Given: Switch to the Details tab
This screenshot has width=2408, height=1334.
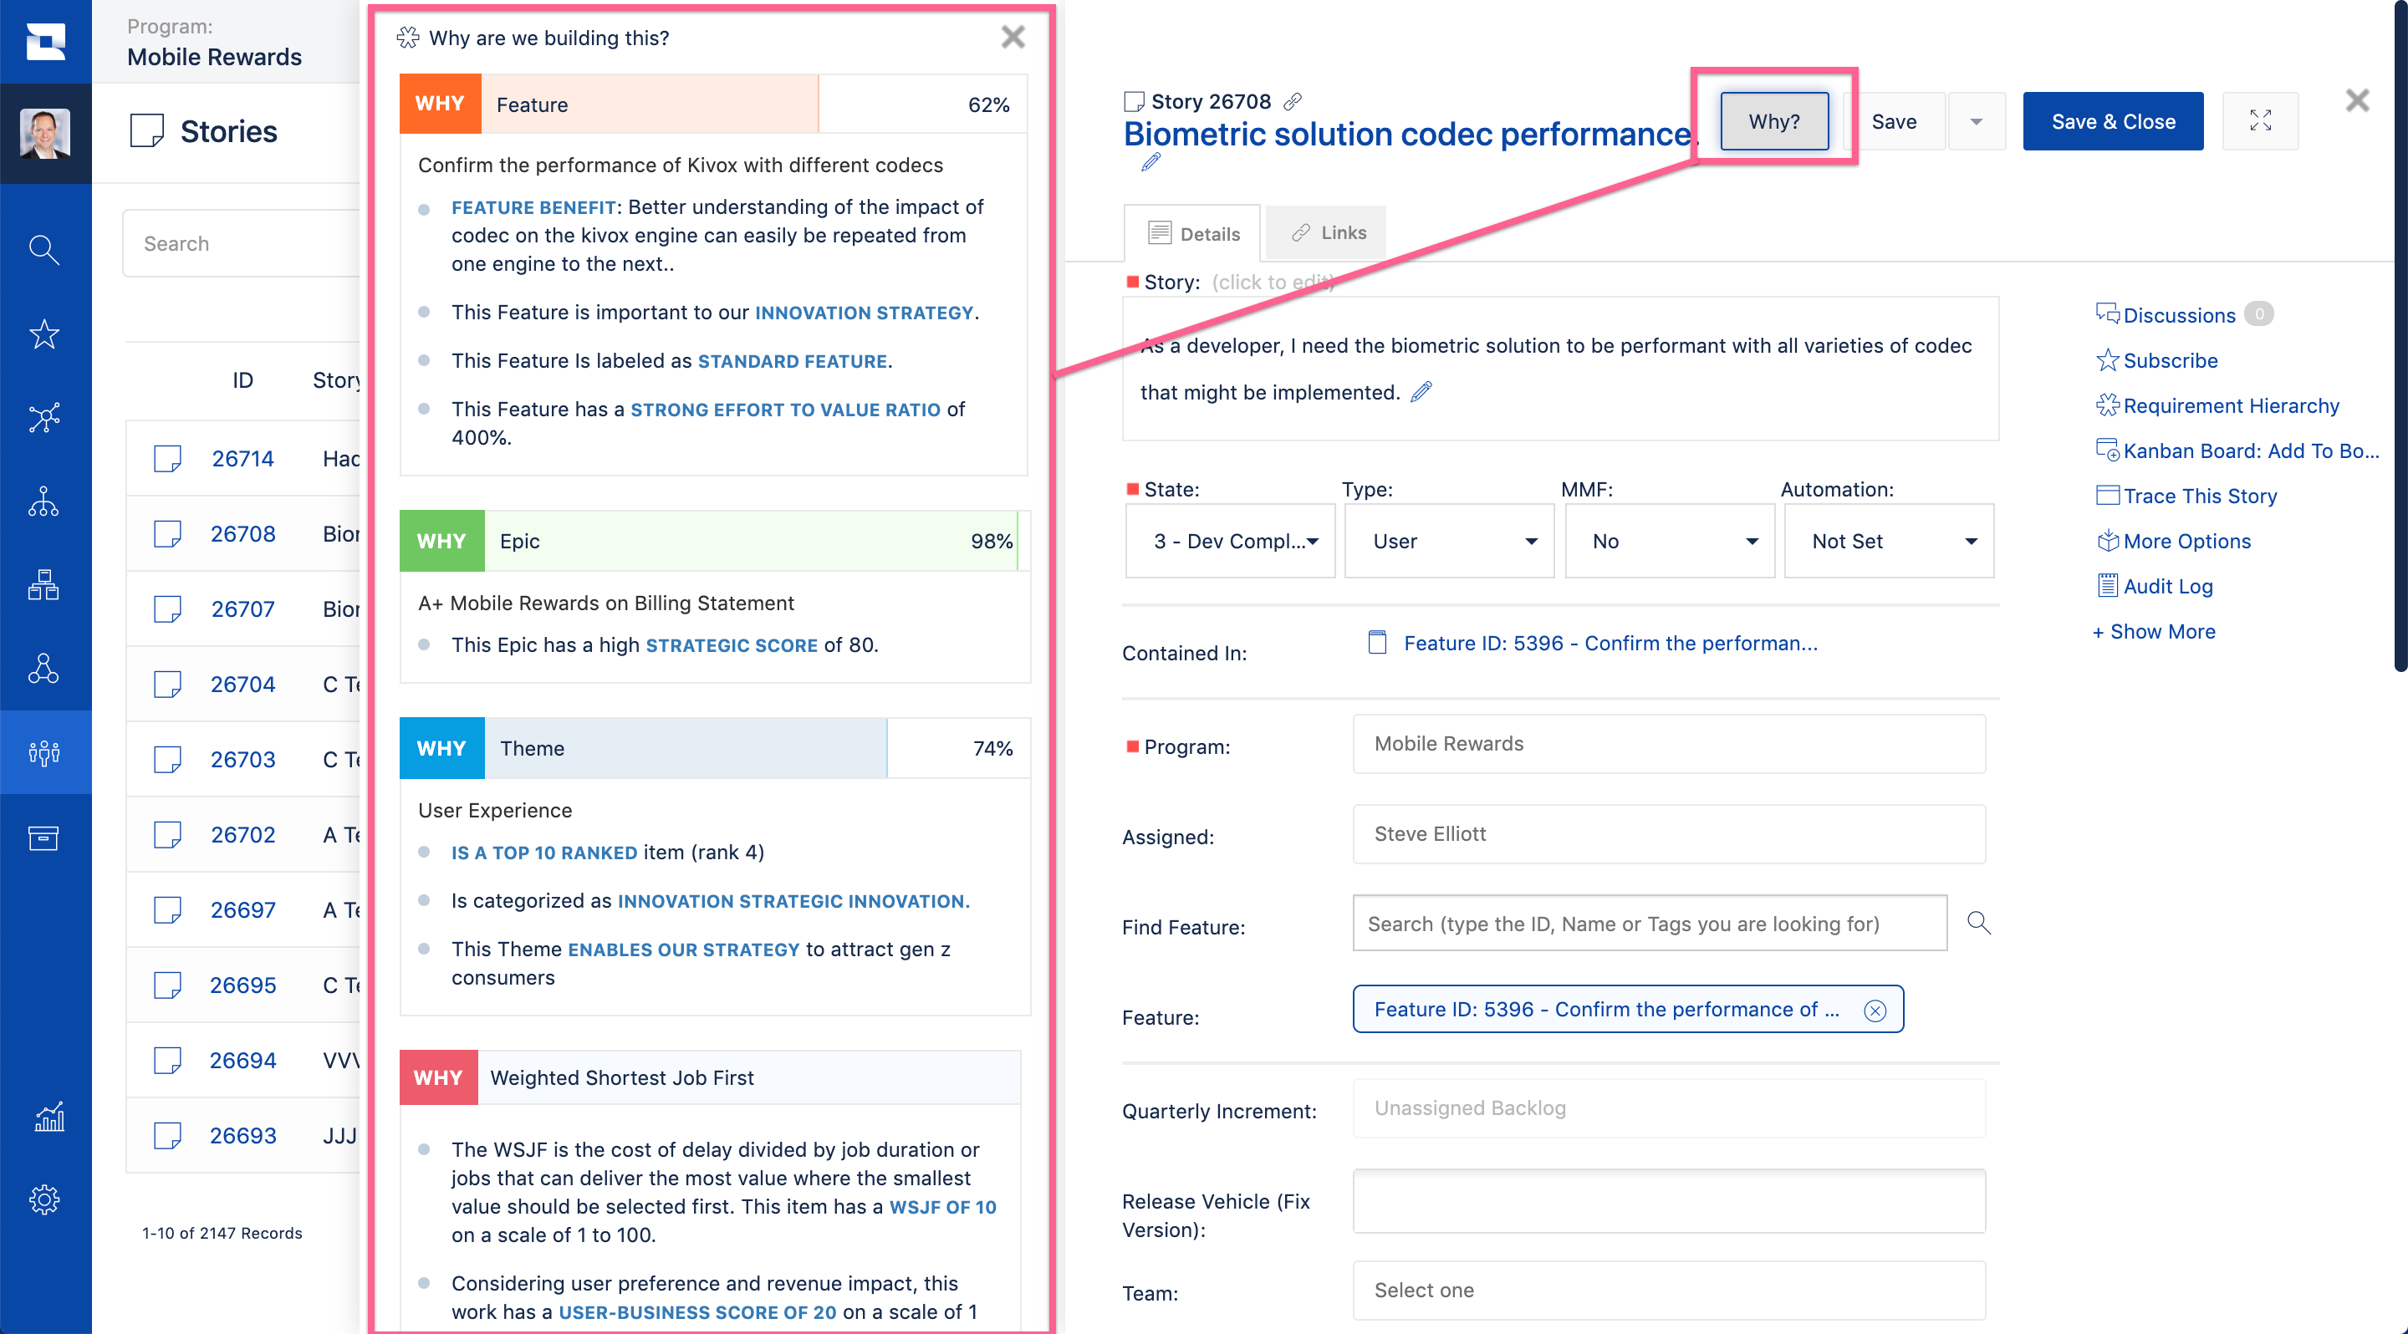Looking at the screenshot, I should click(x=1191, y=233).
